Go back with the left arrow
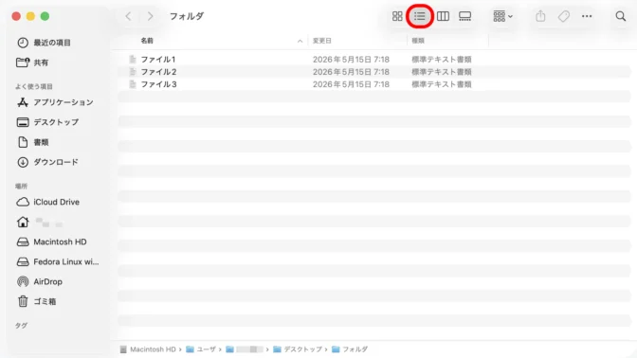This screenshot has height=358, width=637. [128, 16]
